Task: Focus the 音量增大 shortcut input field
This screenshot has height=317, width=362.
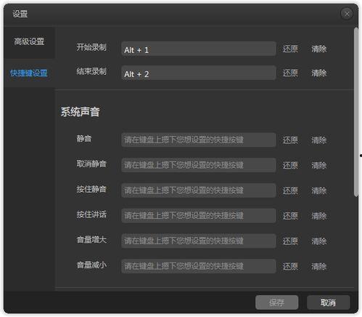Action: (199, 241)
